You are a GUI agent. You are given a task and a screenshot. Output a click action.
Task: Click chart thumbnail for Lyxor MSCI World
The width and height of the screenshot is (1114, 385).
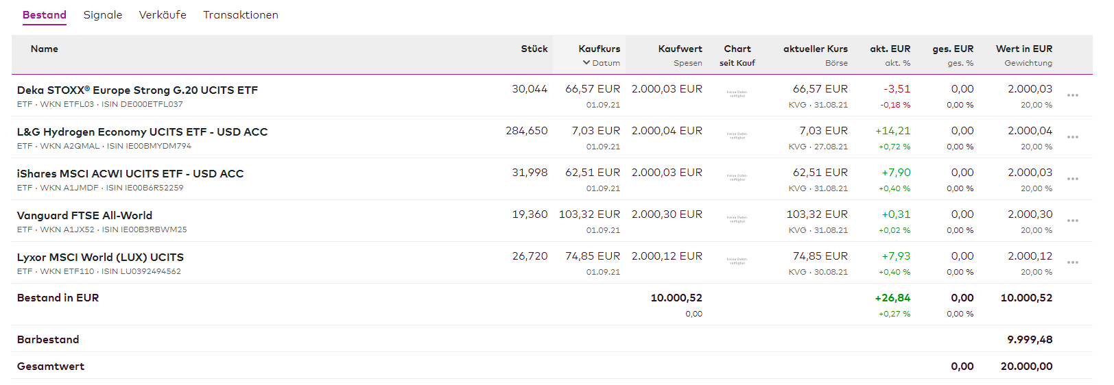click(x=737, y=261)
